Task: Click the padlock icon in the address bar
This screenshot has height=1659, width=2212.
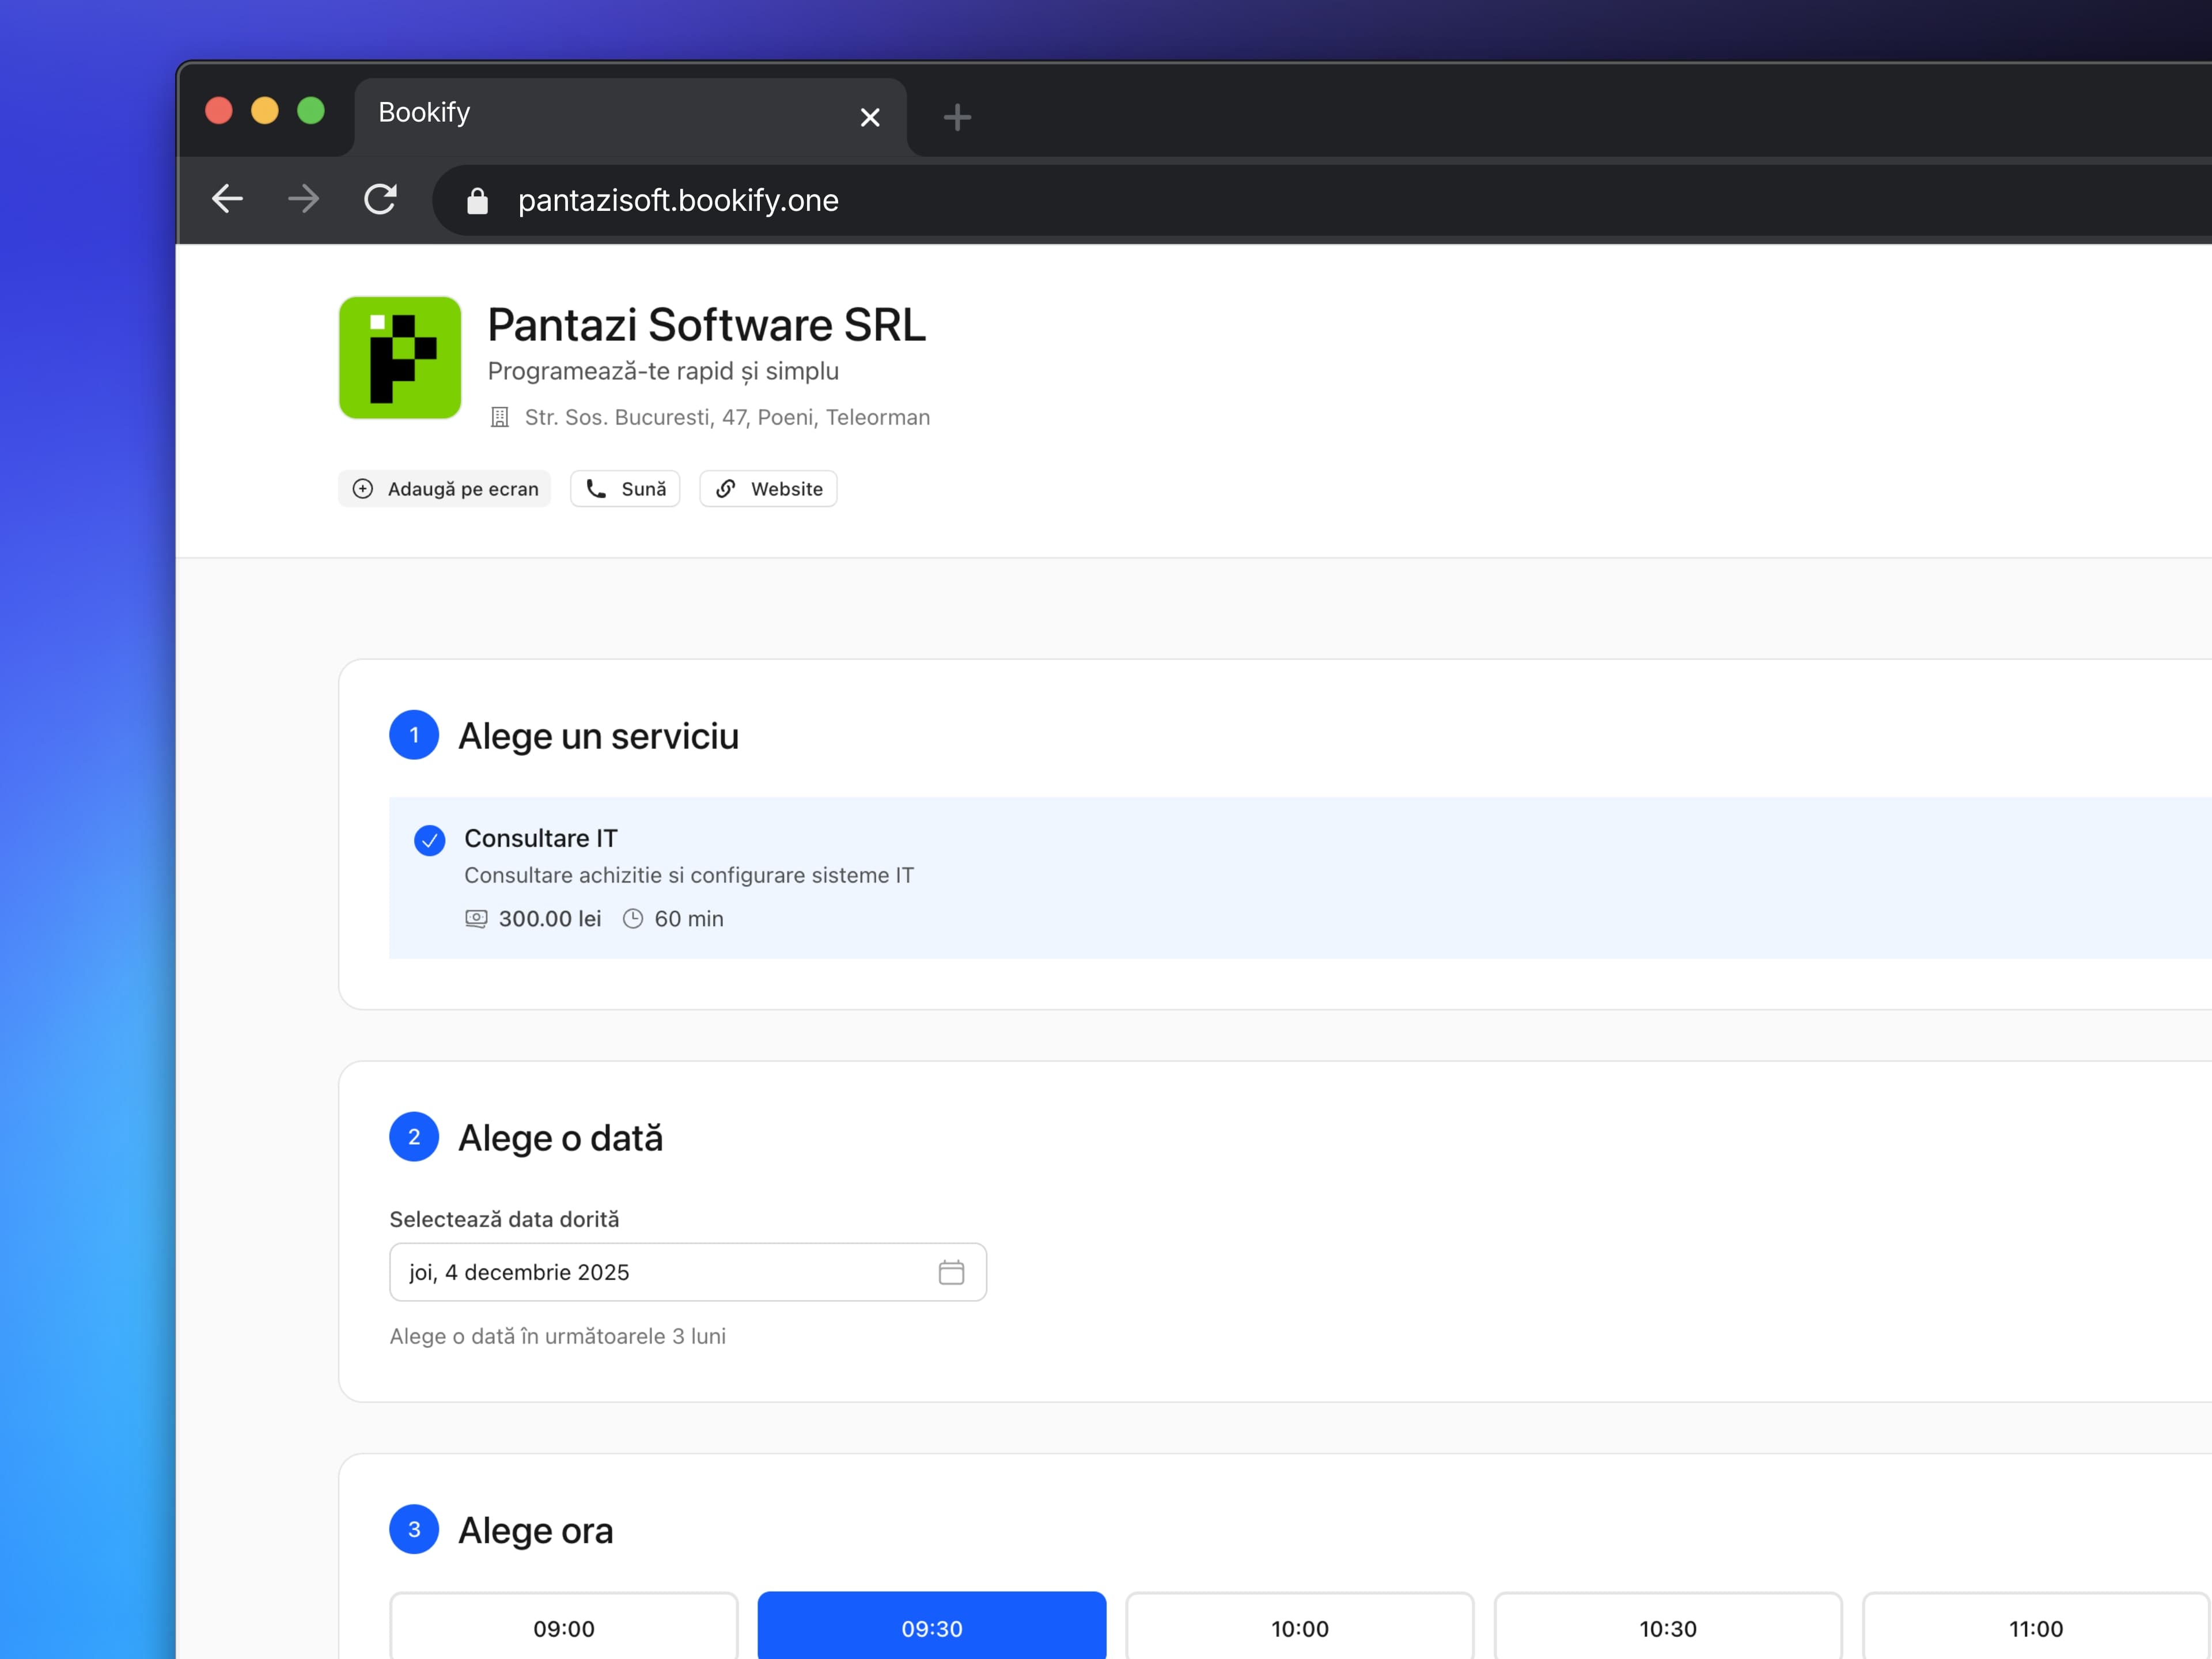Action: 477,201
